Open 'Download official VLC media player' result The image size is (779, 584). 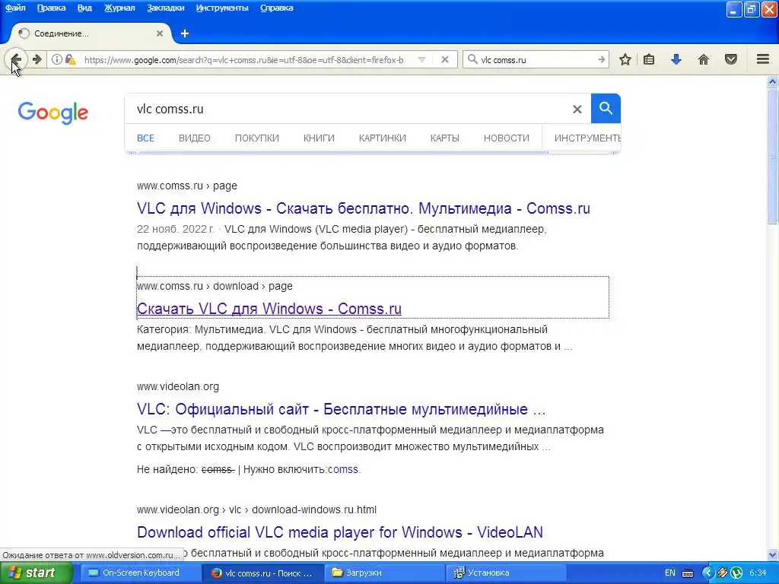[340, 532]
